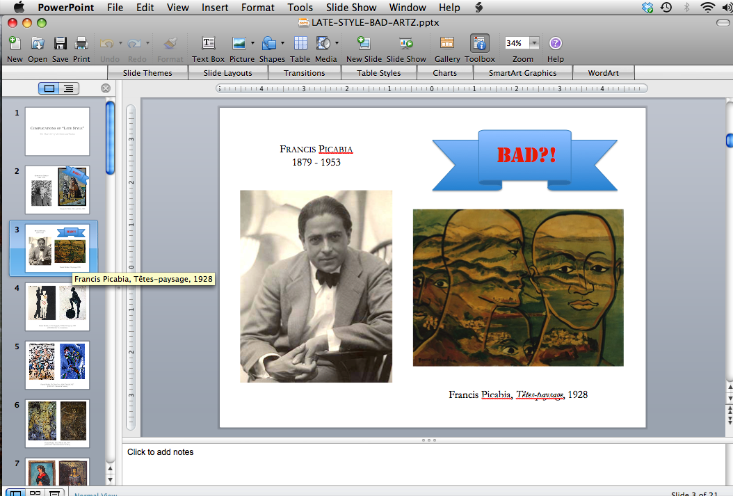Viewport: 733px width, 496px height.
Task: Open Help with the question mark icon
Action: pyautogui.click(x=556, y=43)
